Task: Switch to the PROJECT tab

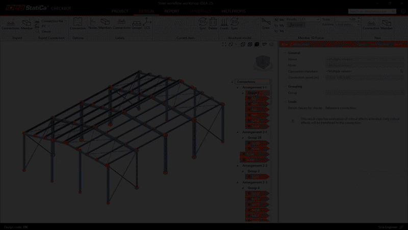Action: (x=119, y=11)
